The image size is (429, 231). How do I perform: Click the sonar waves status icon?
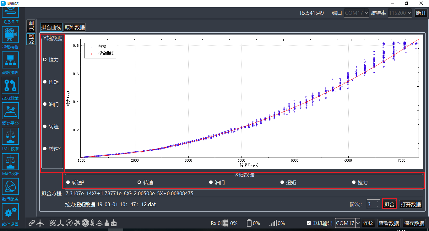pos(100,223)
